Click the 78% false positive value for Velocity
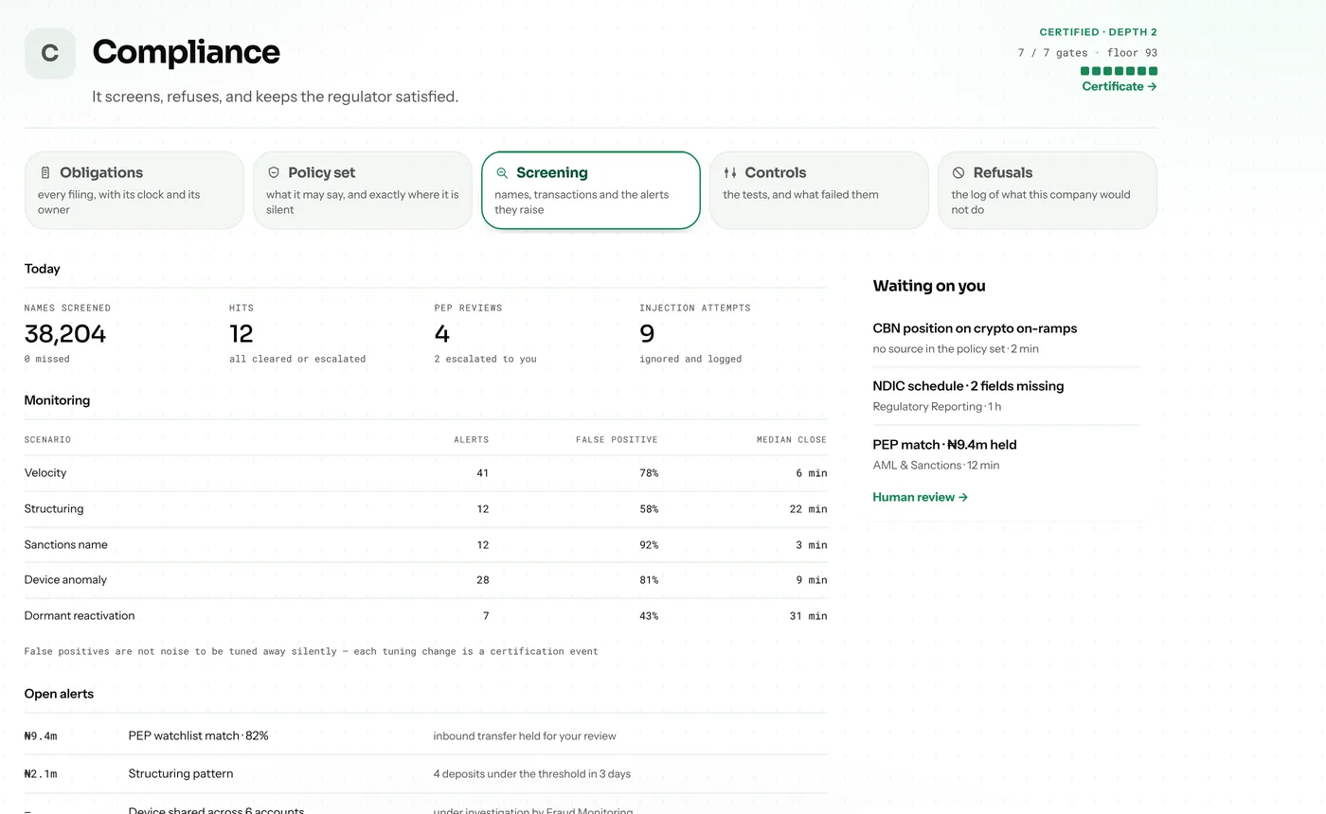Image resolution: width=1326 pixels, height=814 pixels. [649, 473]
